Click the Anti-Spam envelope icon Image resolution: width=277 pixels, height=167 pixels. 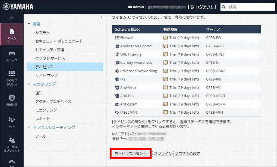117,104
